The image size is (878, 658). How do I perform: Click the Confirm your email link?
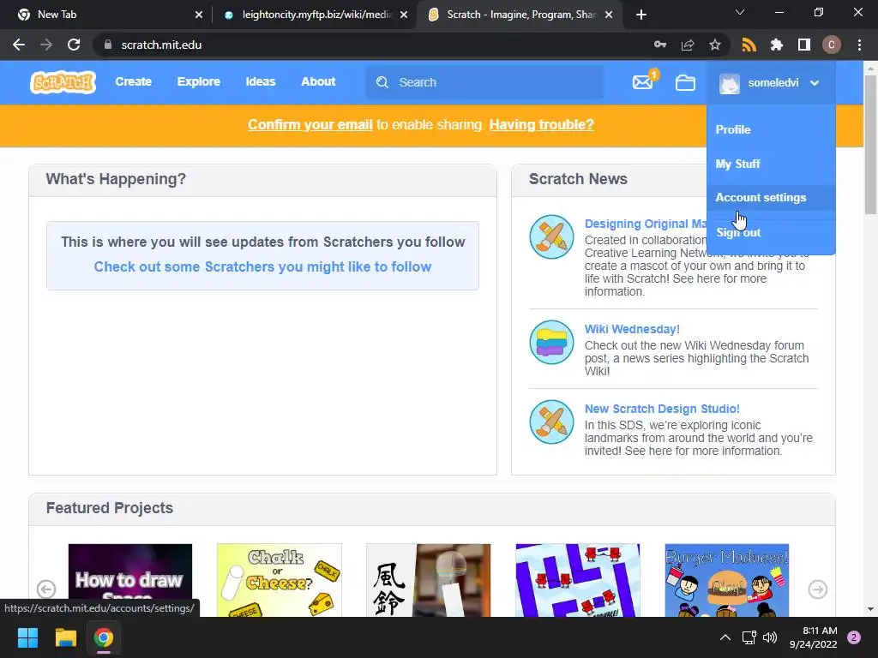[x=310, y=125]
